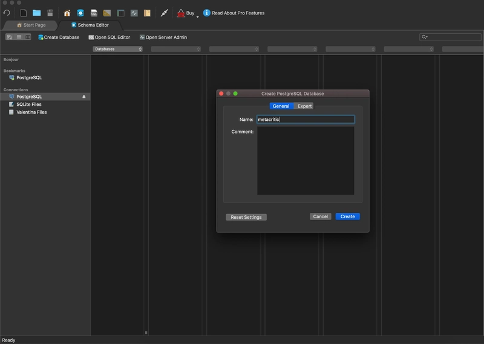Click the Name input field
This screenshot has width=484, height=344.
(306, 119)
